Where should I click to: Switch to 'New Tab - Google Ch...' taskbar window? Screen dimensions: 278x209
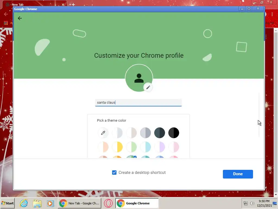[80, 203]
